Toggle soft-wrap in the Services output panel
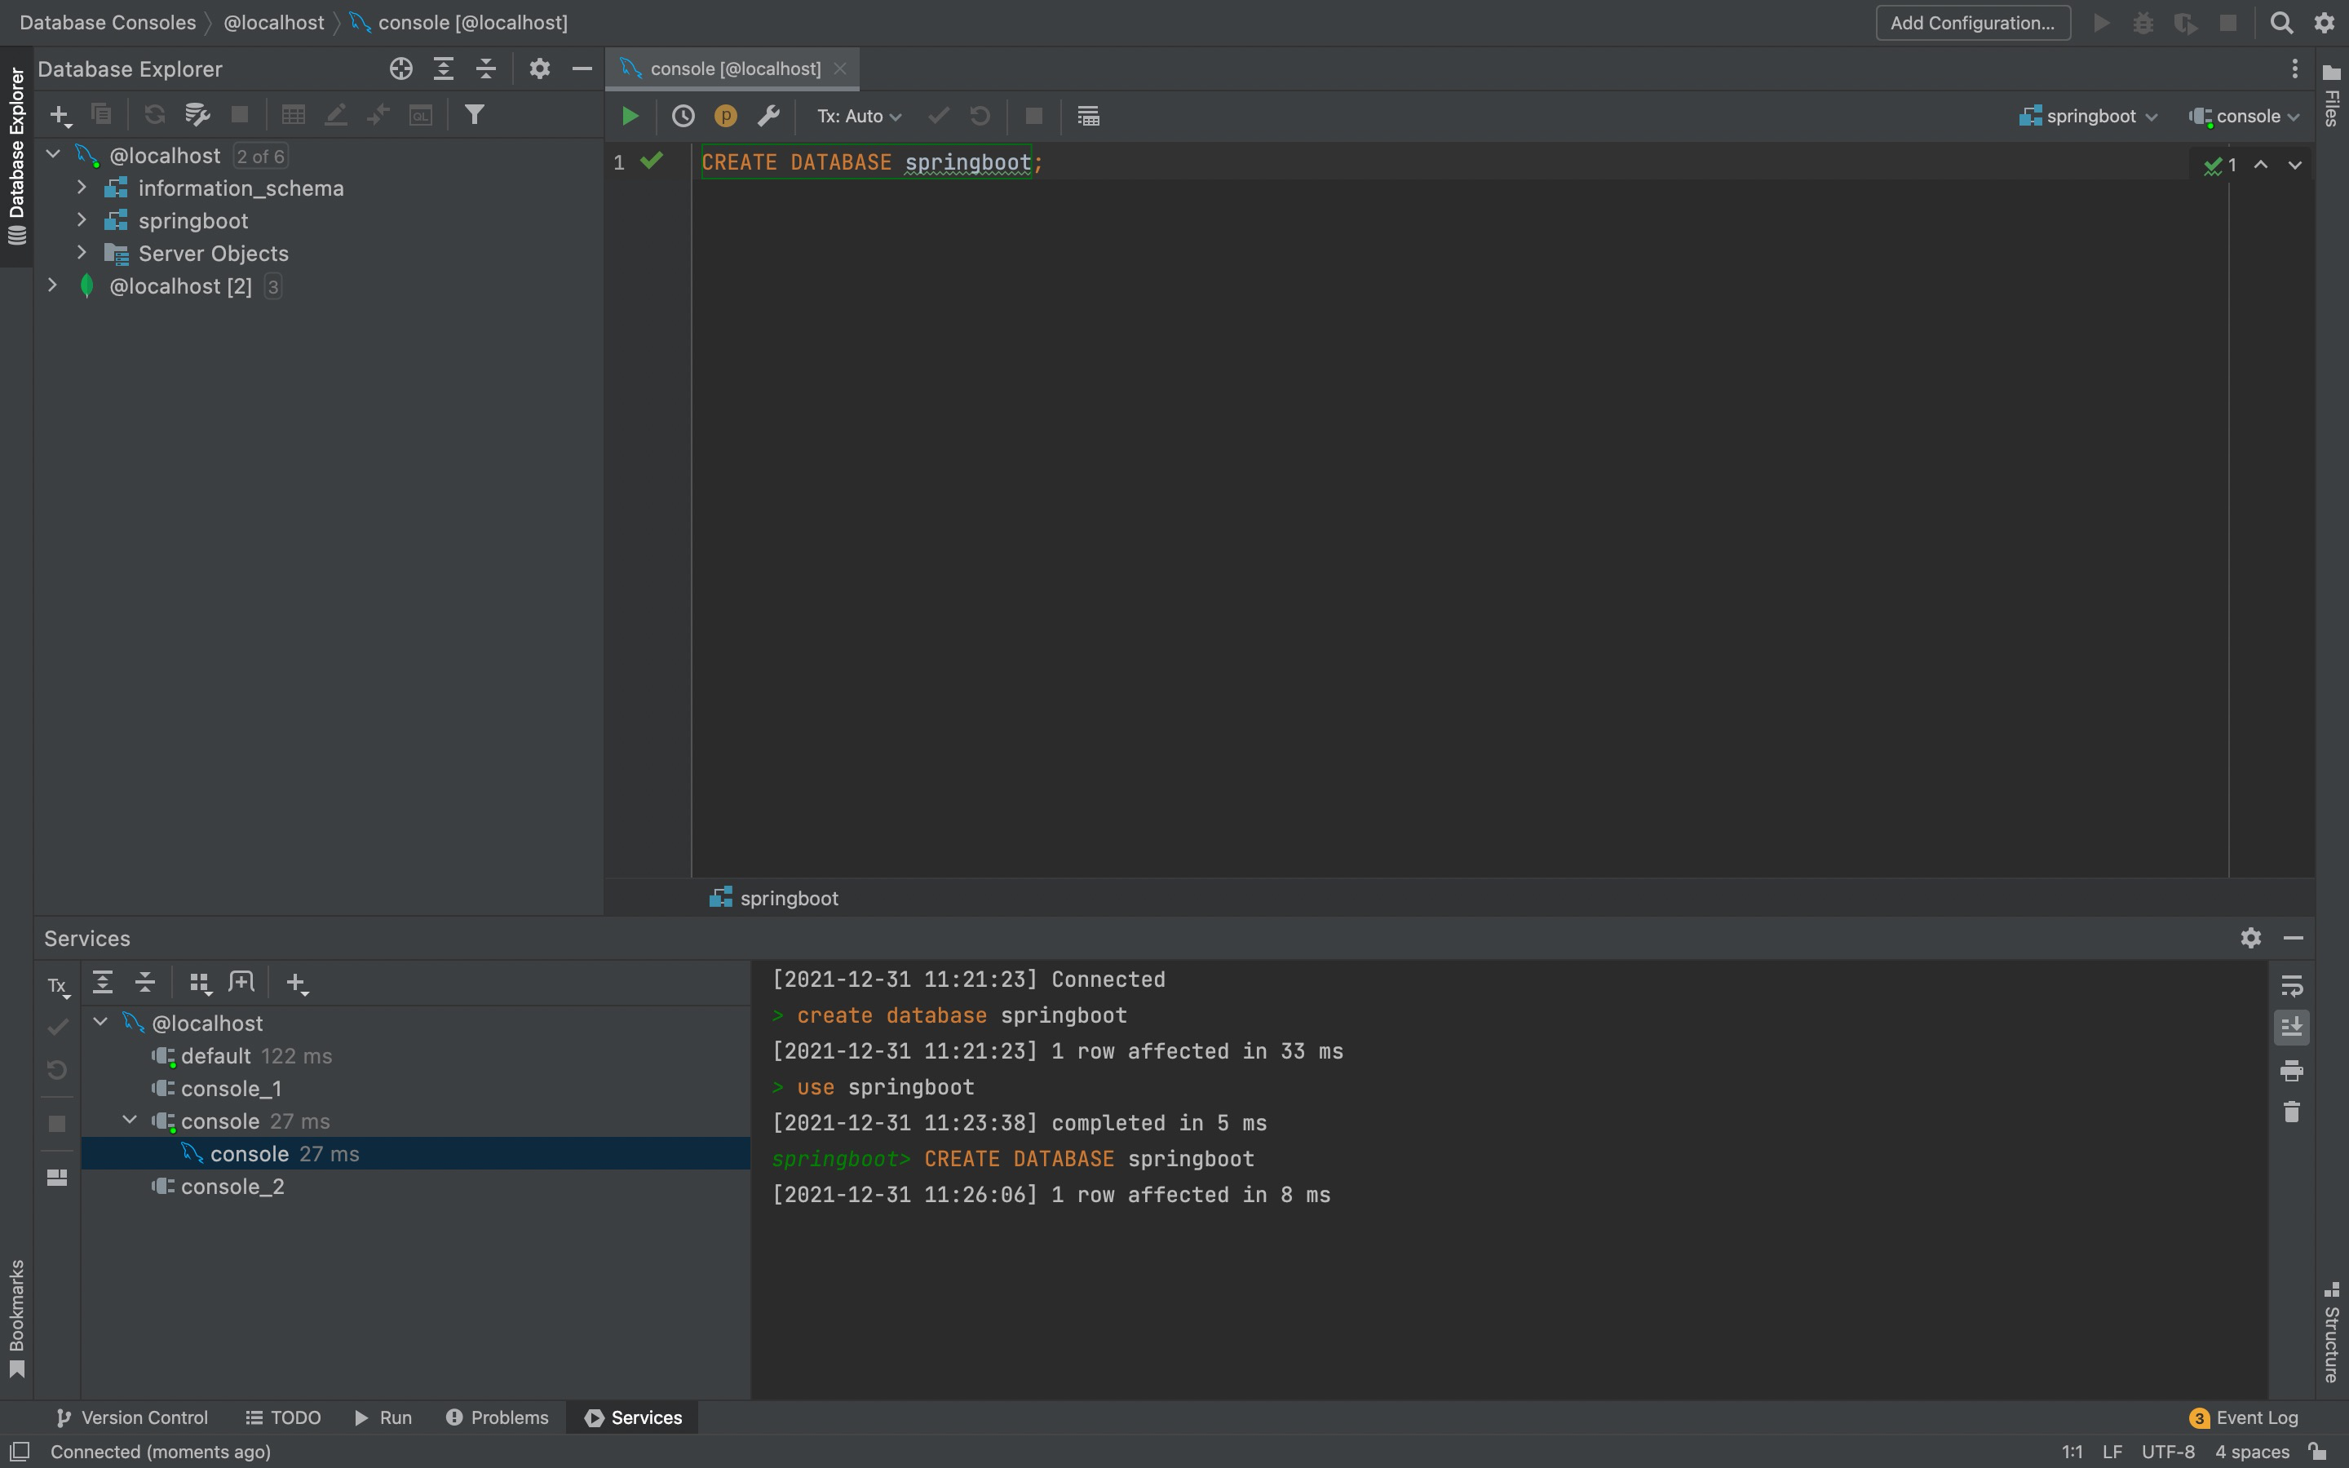This screenshot has height=1468, width=2349. [x=2293, y=987]
